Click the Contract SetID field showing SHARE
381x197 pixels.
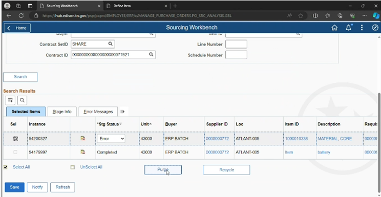tap(93, 44)
